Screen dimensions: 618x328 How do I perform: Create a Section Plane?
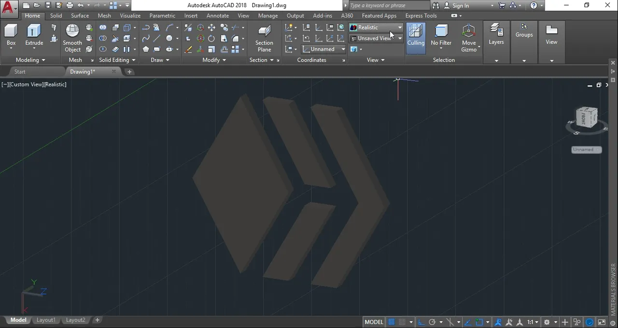[264, 39]
